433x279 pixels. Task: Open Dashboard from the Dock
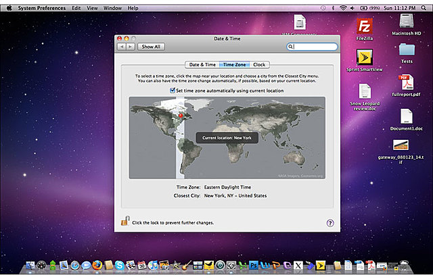41,265
